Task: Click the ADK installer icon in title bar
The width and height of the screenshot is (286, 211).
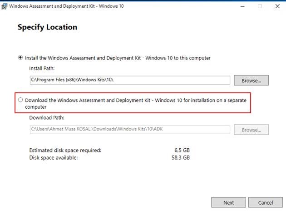Action: 4,6
